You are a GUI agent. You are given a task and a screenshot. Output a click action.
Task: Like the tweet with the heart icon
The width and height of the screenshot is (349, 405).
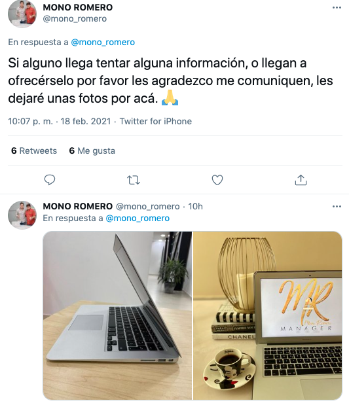(217, 180)
